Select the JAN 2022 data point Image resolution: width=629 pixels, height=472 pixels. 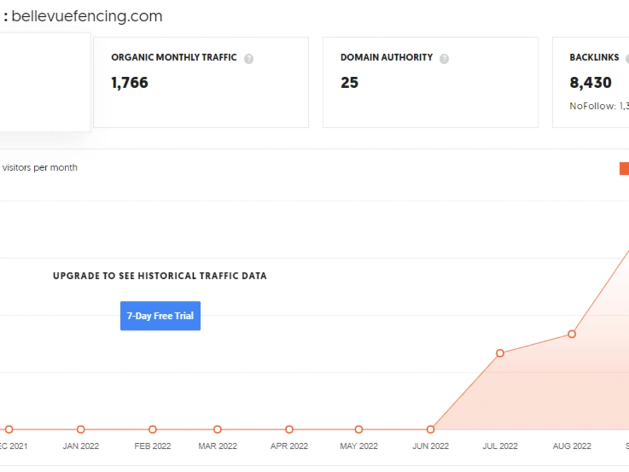coord(81,429)
